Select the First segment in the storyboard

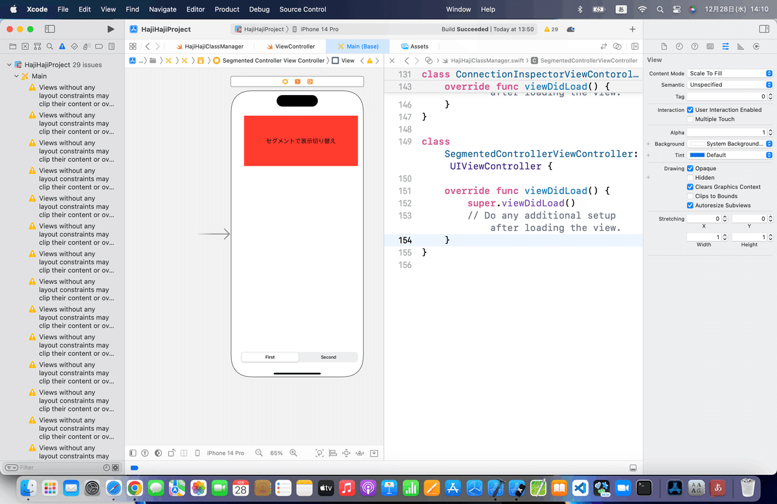click(x=270, y=357)
